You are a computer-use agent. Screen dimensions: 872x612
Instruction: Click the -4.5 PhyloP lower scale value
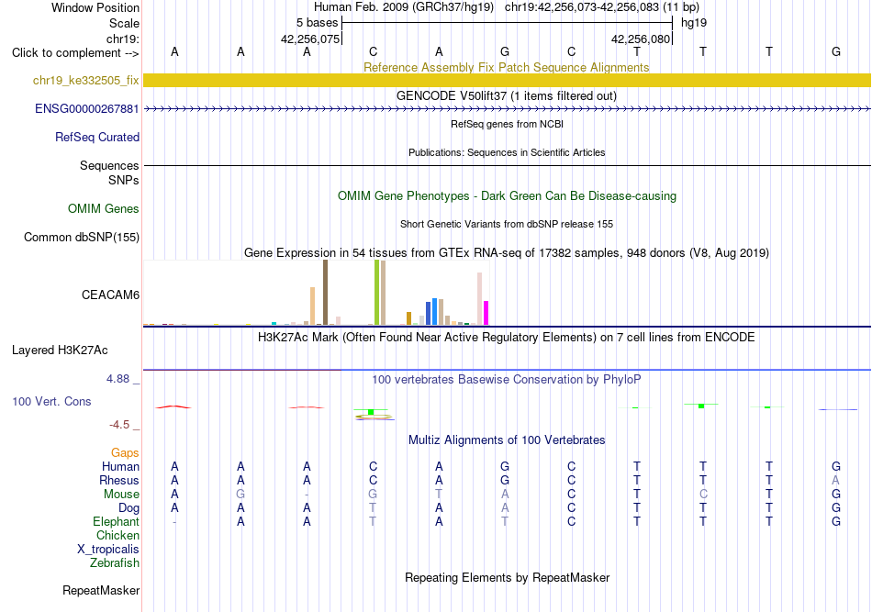pyautogui.click(x=119, y=425)
